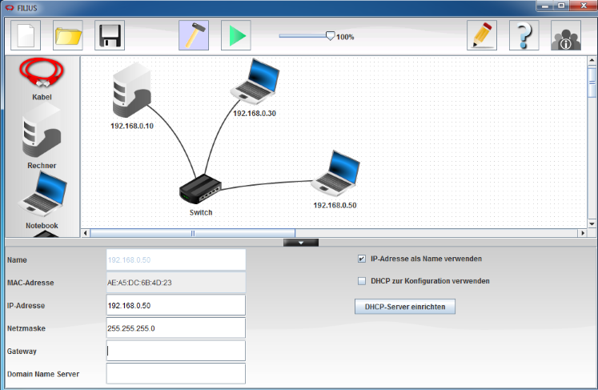Select the notebook 192.168.0.30 on canvas
Image resolution: width=598 pixels, height=390 pixels.
[255, 82]
